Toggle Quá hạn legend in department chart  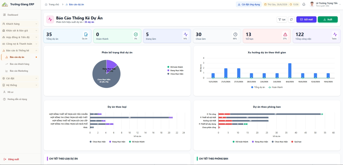[296, 142]
